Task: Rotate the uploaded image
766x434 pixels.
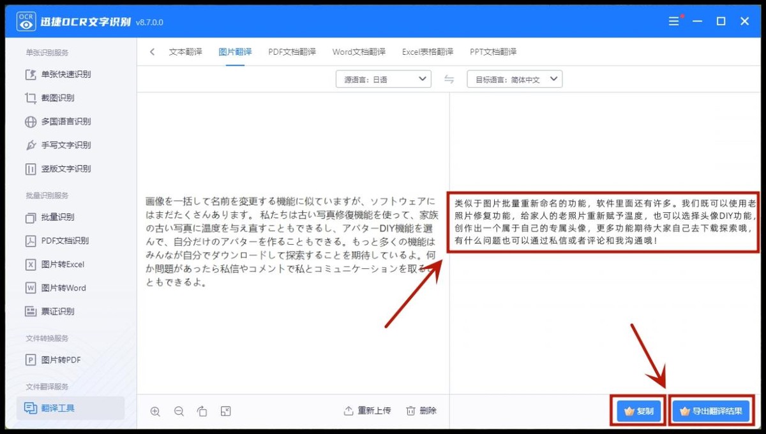Action: coord(202,411)
